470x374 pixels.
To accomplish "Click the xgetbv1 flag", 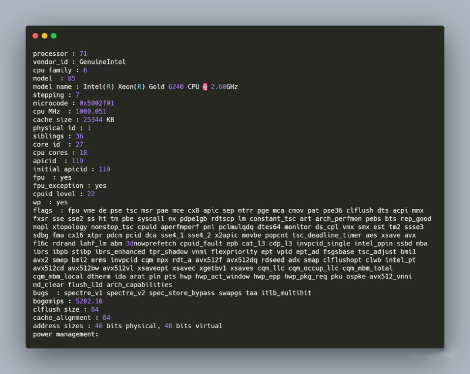I will (x=213, y=268).
